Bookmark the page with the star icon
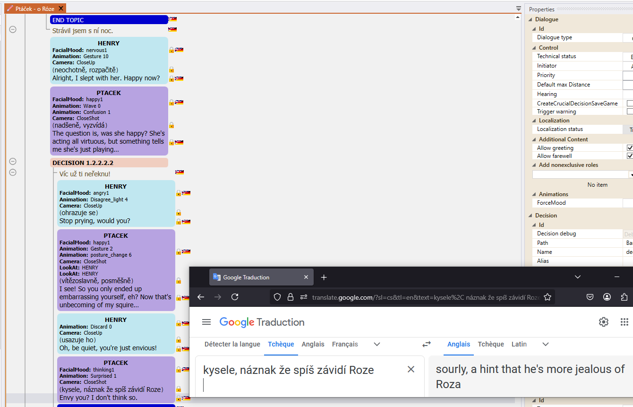 547,297
